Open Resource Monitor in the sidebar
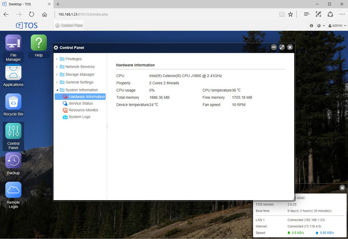The height and width of the screenshot is (239, 348). click(x=83, y=110)
